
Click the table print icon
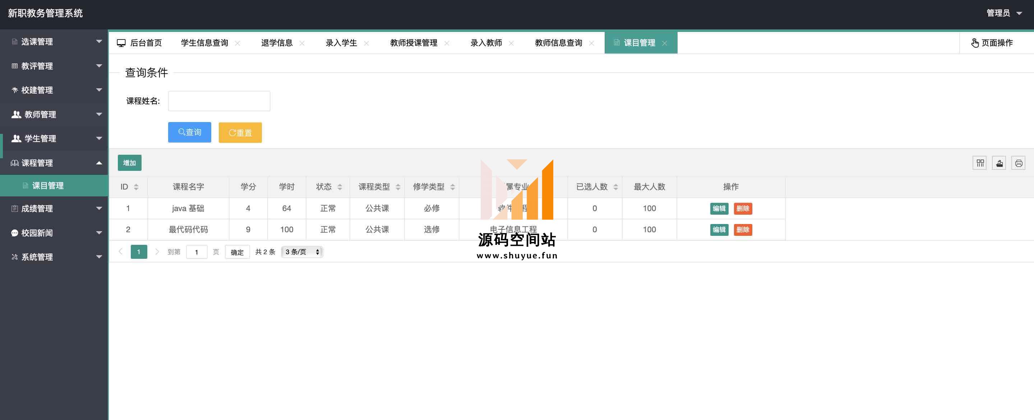[x=1018, y=163]
